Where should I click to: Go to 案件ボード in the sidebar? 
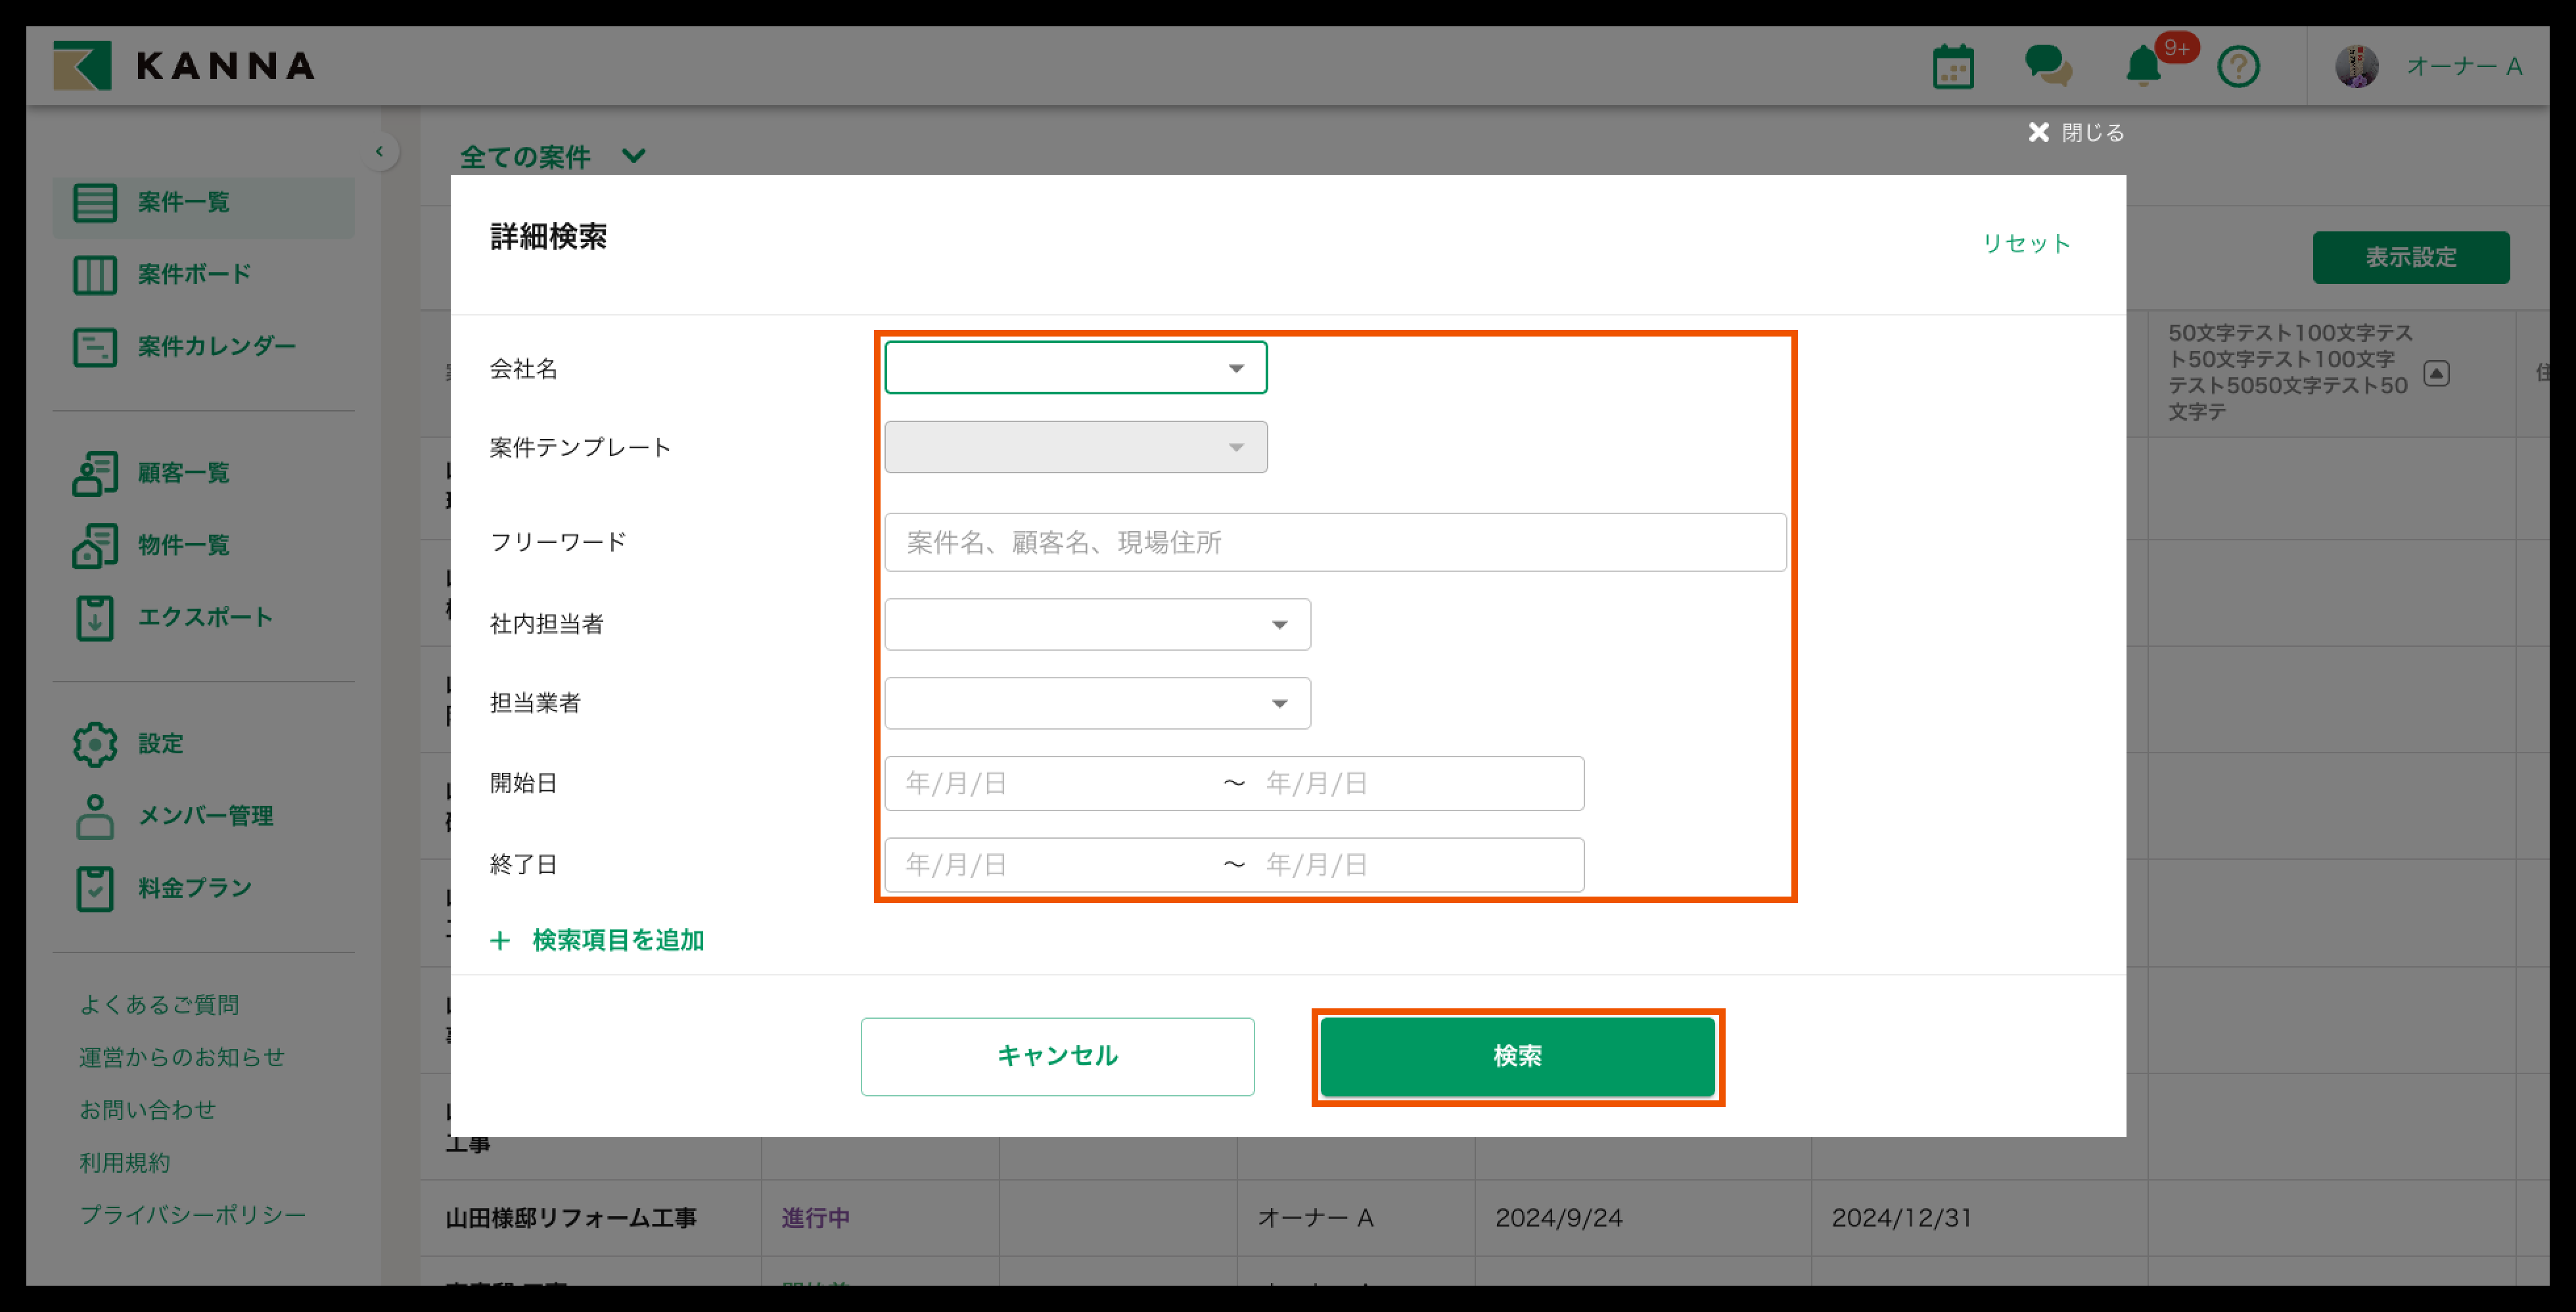[x=194, y=274]
